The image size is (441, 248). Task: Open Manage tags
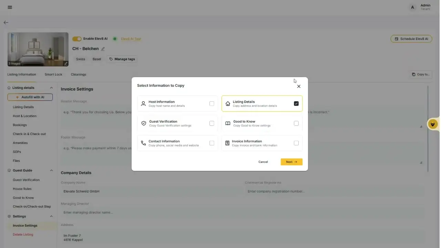point(122,59)
